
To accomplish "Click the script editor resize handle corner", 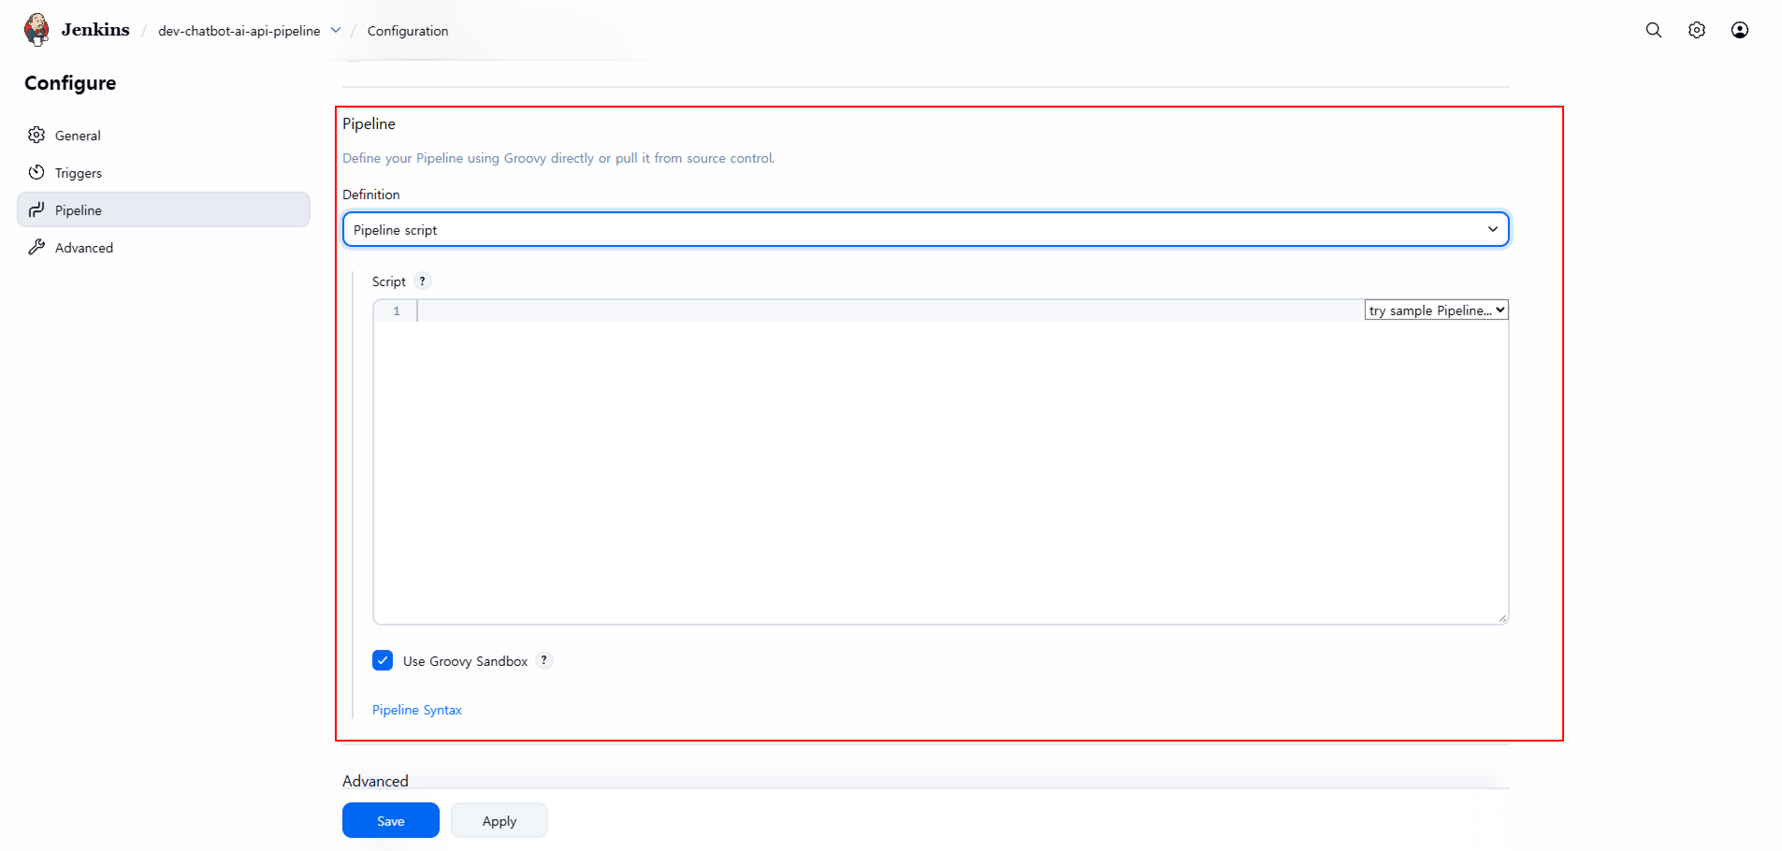I will click(1502, 619).
